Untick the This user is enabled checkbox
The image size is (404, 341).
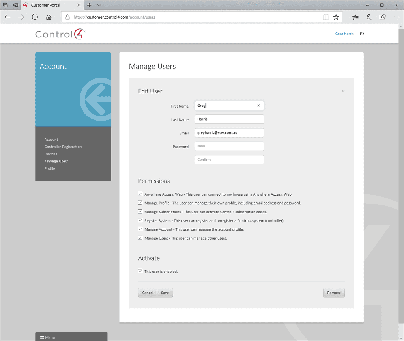click(140, 271)
